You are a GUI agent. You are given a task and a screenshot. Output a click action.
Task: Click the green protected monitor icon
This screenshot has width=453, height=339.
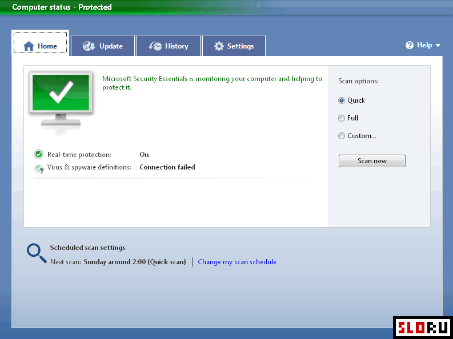[x=61, y=102]
